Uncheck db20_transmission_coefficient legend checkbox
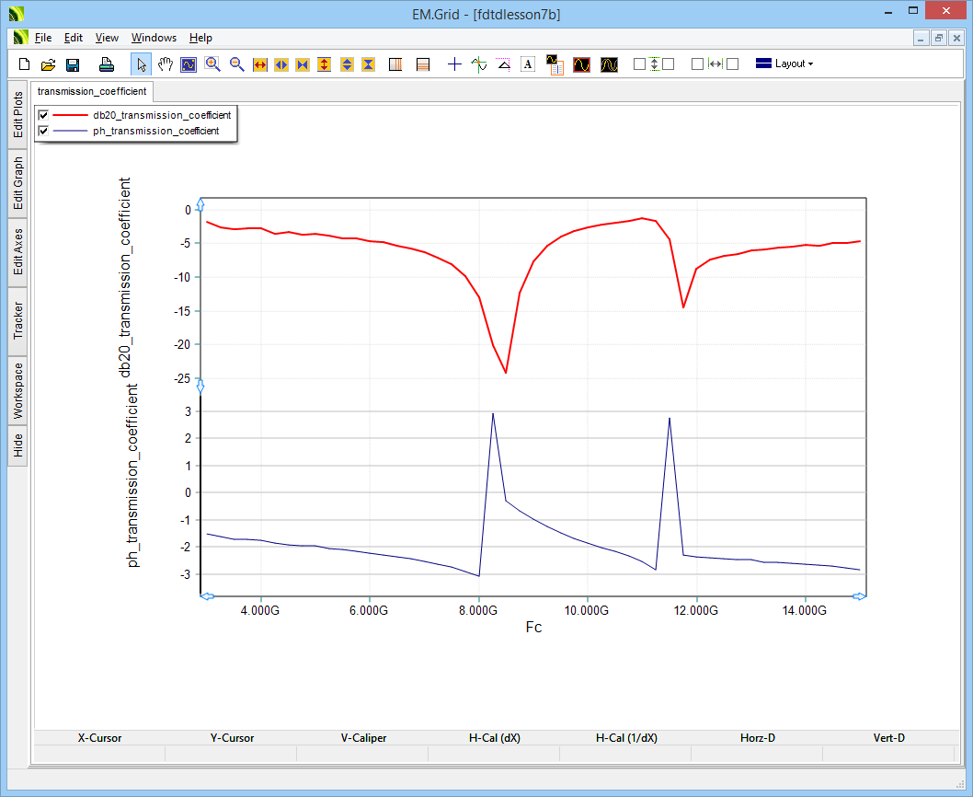The height and width of the screenshot is (797, 973). tap(42, 115)
